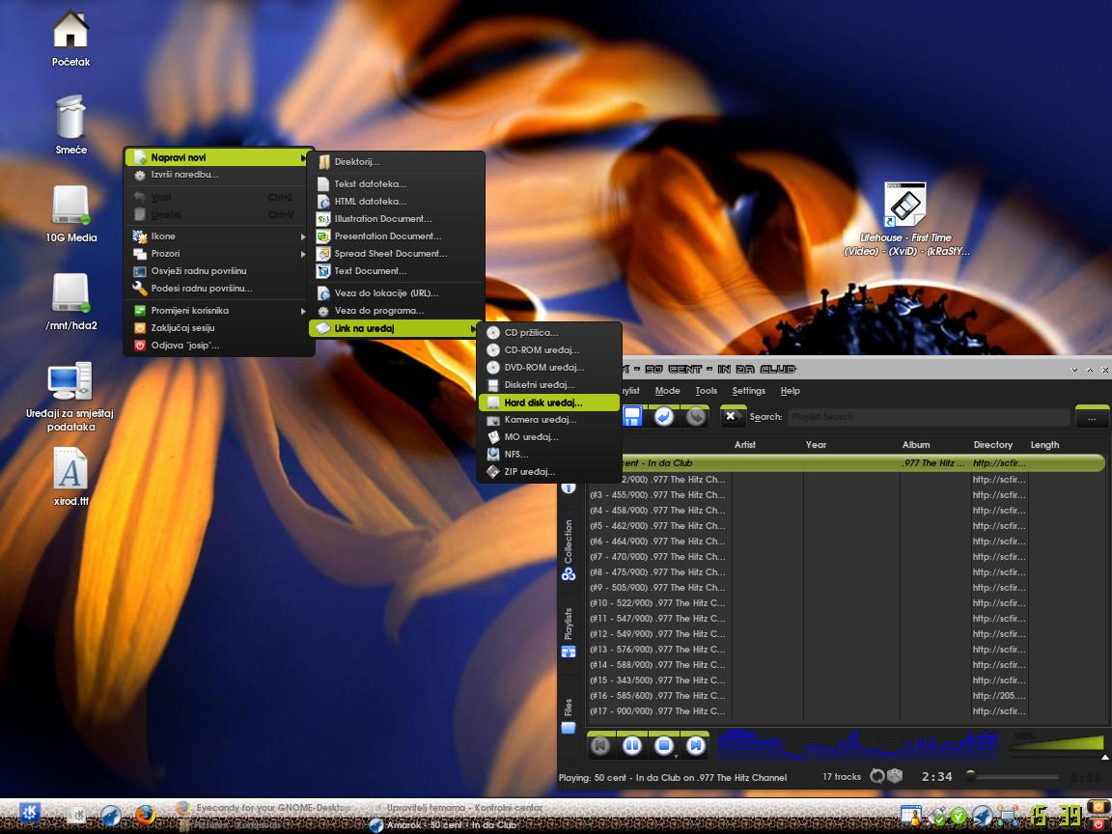Select Kamera uređaj... entry
The image size is (1112, 834).
[549, 420]
